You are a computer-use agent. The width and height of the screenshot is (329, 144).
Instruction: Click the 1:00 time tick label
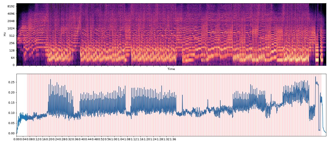(x=114, y=139)
